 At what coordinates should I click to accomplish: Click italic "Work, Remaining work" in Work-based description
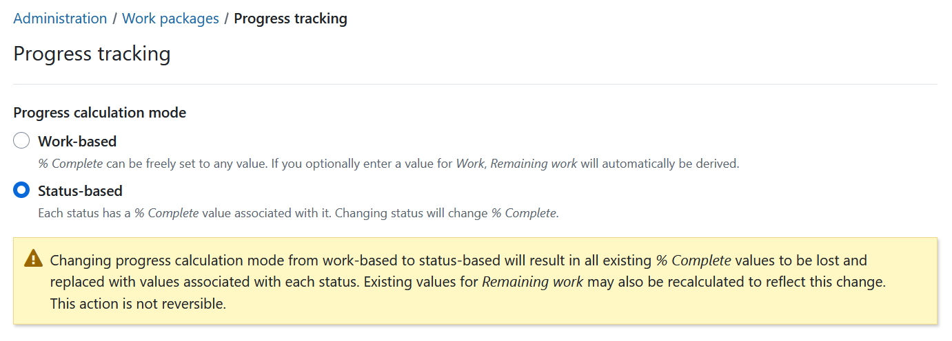click(x=516, y=164)
